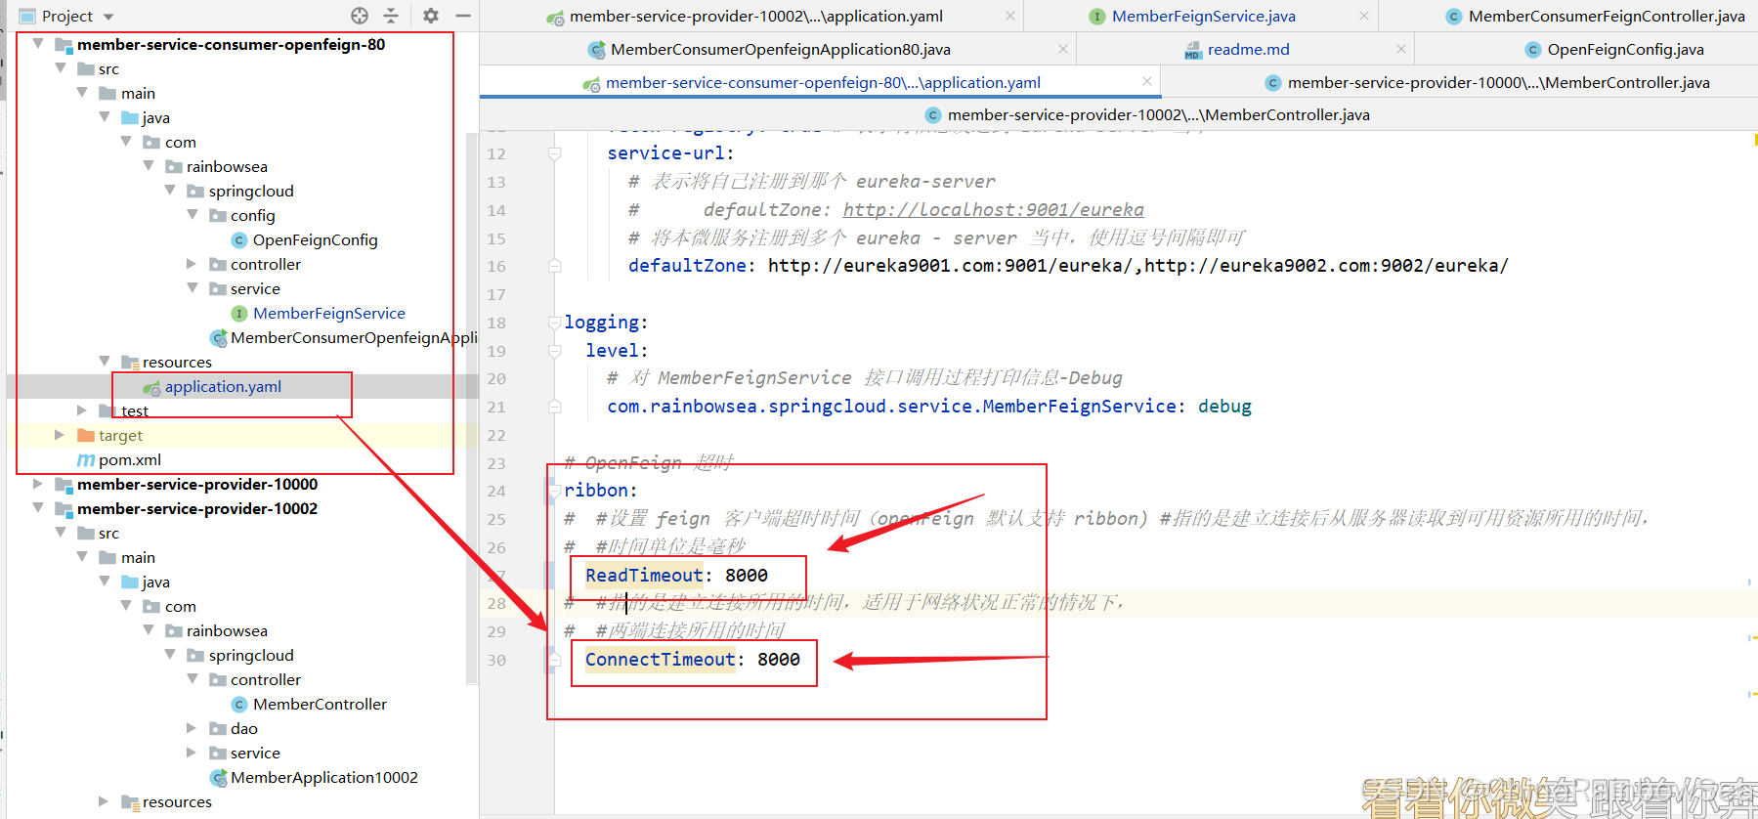The width and height of the screenshot is (1758, 819).
Task: Click the http://localhost:9001/eureka link
Action: [993, 209]
